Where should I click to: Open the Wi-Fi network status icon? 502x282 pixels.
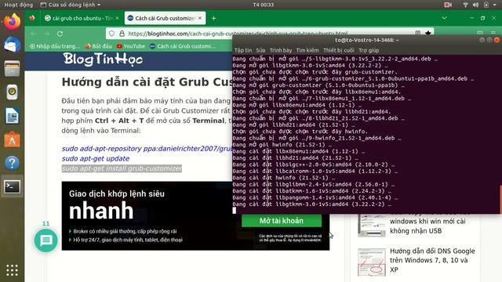pos(465,5)
